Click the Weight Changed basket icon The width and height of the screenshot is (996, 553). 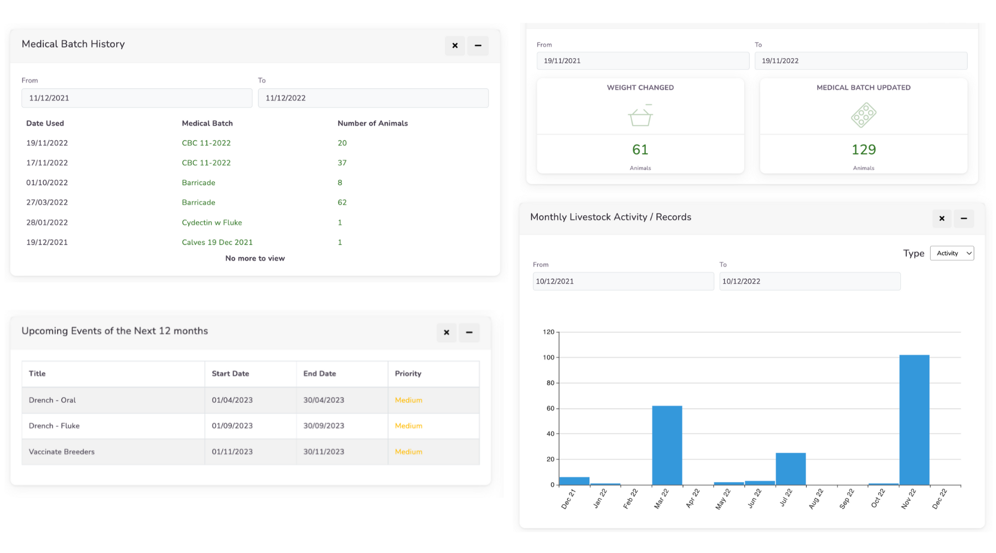click(640, 116)
